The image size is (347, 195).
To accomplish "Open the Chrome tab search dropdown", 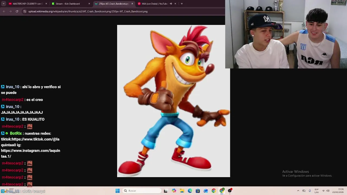I will coord(4,4).
